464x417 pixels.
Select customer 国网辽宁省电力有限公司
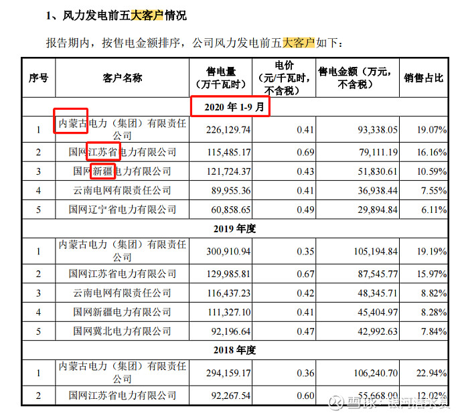123,210
